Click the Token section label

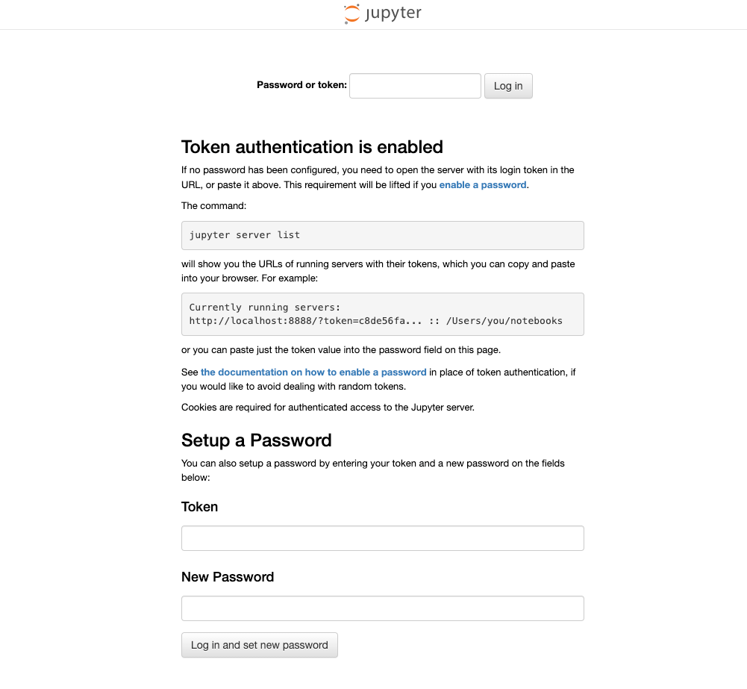[x=199, y=507]
